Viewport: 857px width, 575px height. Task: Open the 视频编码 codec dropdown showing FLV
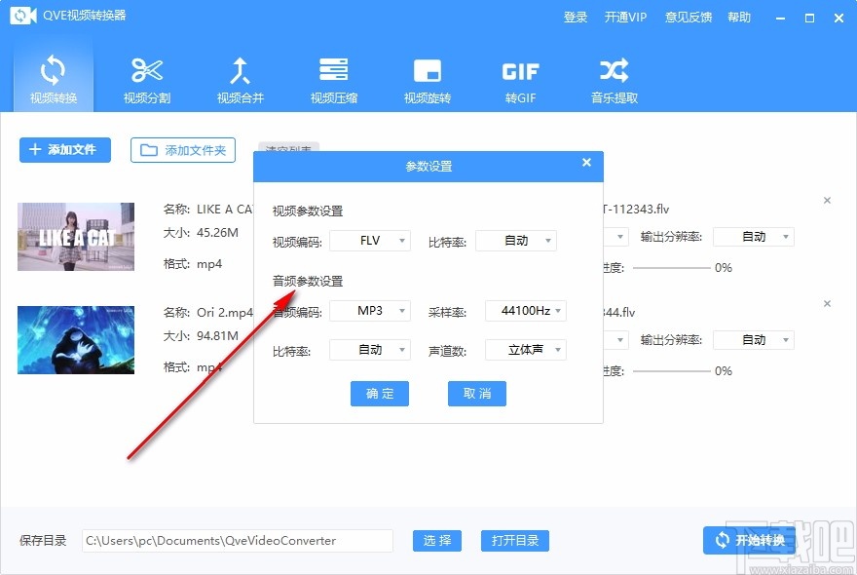coord(370,240)
